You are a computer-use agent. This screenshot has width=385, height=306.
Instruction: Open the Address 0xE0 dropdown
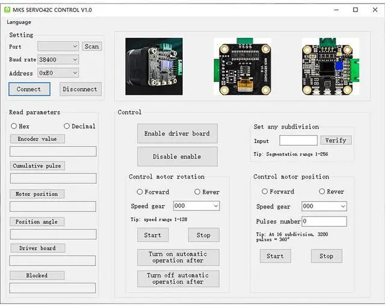pos(58,73)
